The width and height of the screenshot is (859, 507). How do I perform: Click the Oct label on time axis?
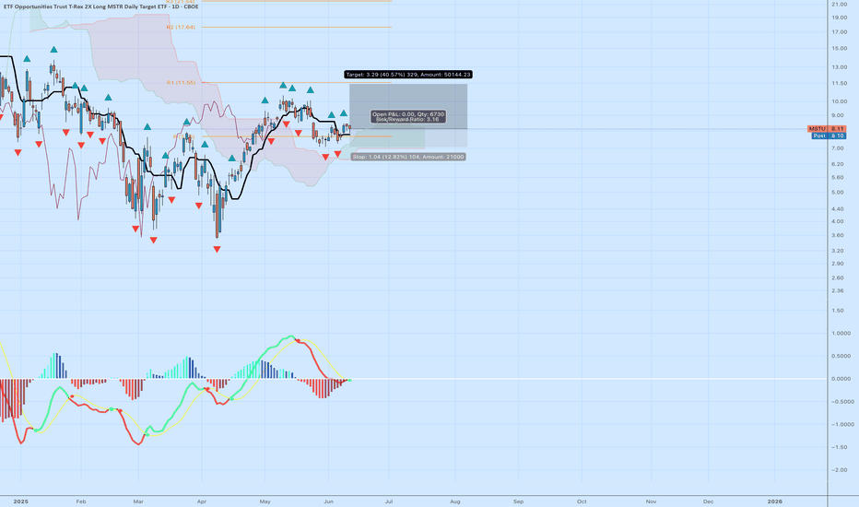582,501
